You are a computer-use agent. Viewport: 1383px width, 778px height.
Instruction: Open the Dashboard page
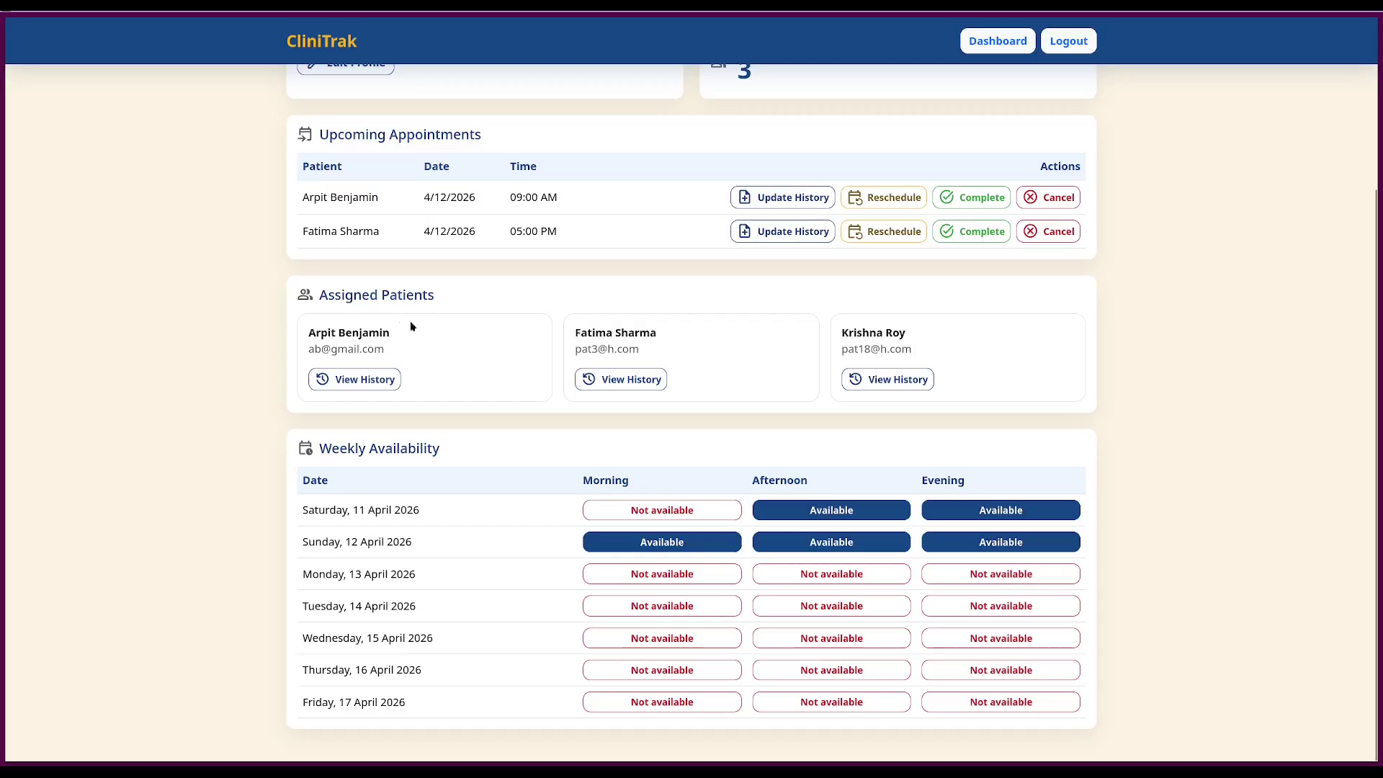click(x=998, y=41)
